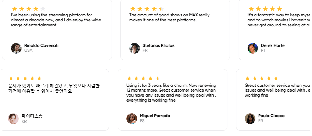Click the Korean reviewer's avatar labeled KR

coord(13,119)
